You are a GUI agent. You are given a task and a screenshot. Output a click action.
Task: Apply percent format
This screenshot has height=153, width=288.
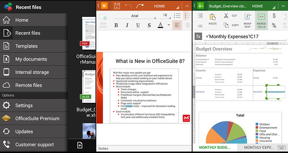pyautogui.click(x=274, y=25)
